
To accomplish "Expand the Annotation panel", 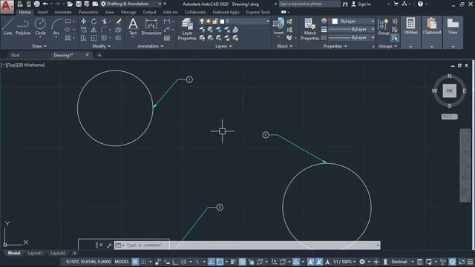I will tap(150, 46).
